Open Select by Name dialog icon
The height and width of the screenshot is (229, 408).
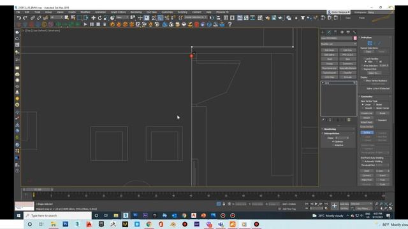(73, 18)
